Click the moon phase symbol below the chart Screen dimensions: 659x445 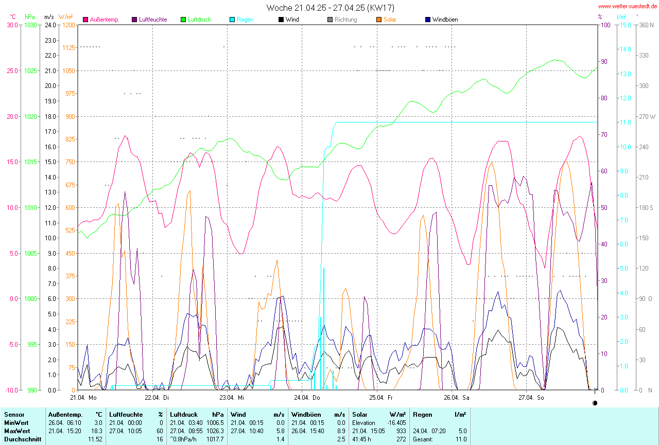click(x=595, y=403)
